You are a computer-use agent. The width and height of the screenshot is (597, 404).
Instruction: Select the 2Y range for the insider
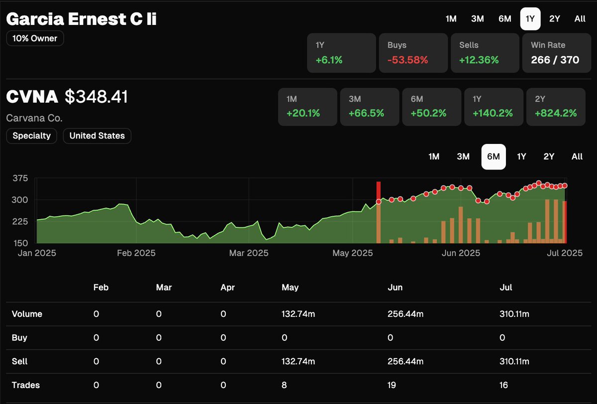[x=554, y=19]
